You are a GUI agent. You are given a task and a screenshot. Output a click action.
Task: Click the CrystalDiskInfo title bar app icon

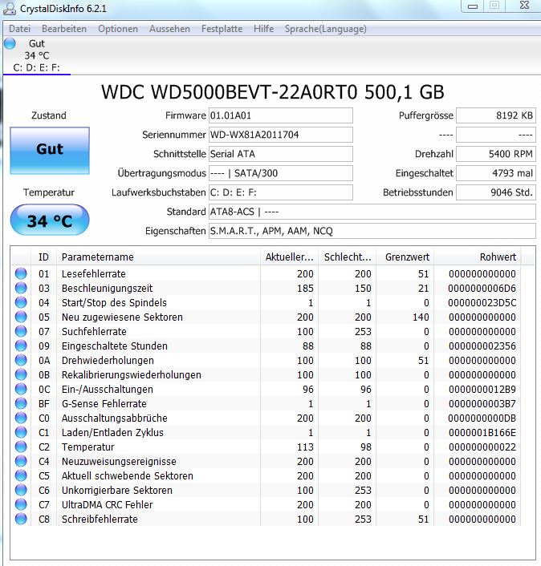pyautogui.click(x=9, y=8)
